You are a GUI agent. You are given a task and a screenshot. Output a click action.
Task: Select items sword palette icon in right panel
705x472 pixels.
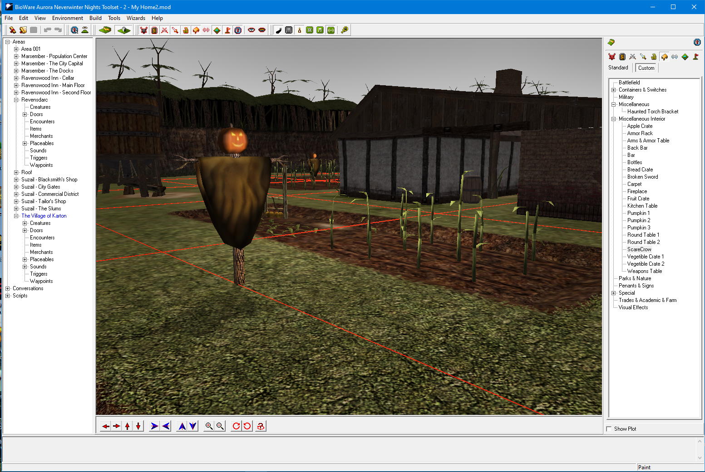click(x=643, y=57)
